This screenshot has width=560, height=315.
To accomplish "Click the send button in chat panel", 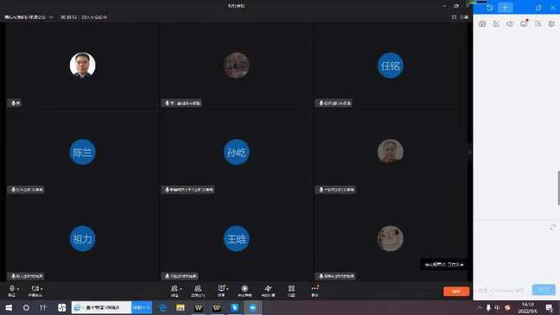I will (x=544, y=290).
